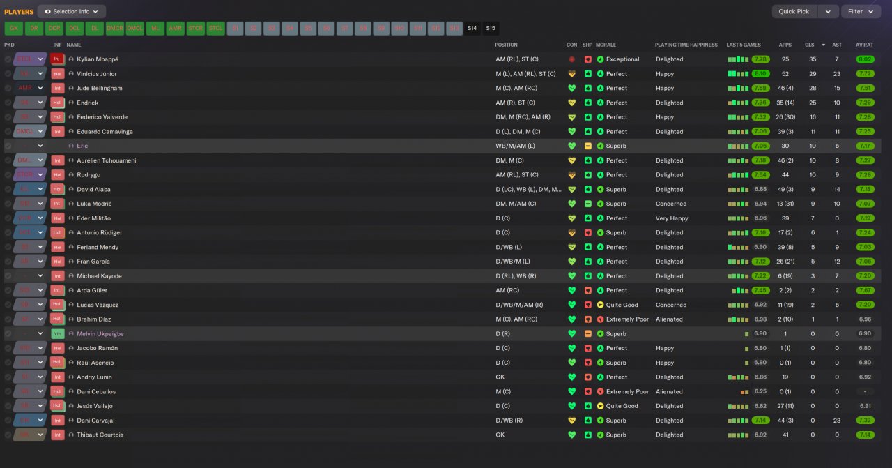Viewport: 892px width, 468px height.
Task: Click the PLAYING TIME HAPPINESS column header
Action: click(686, 45)
